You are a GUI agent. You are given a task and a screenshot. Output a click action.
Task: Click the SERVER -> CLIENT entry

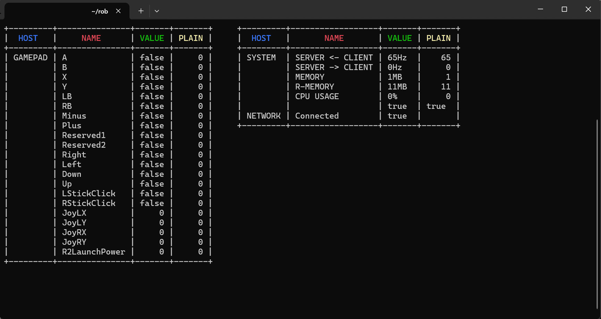point(334,67)
